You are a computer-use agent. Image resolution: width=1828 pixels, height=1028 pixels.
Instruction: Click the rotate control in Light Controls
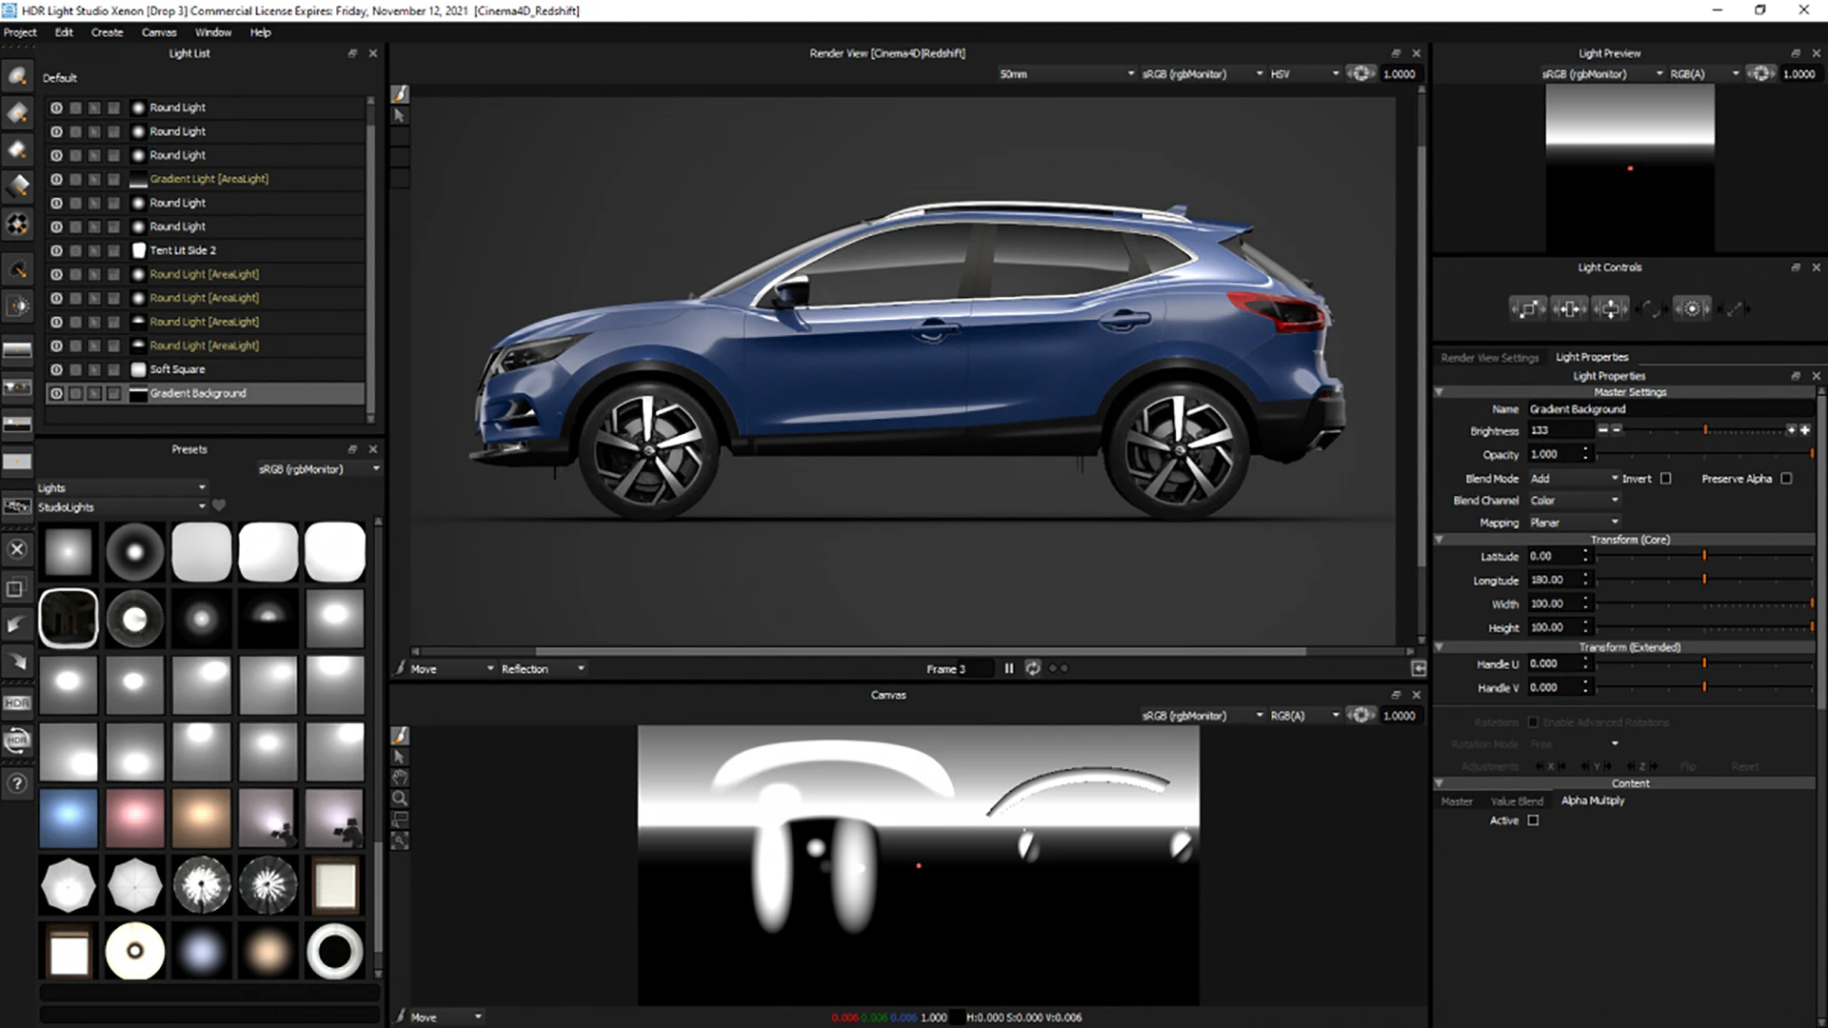point(1653,308)
